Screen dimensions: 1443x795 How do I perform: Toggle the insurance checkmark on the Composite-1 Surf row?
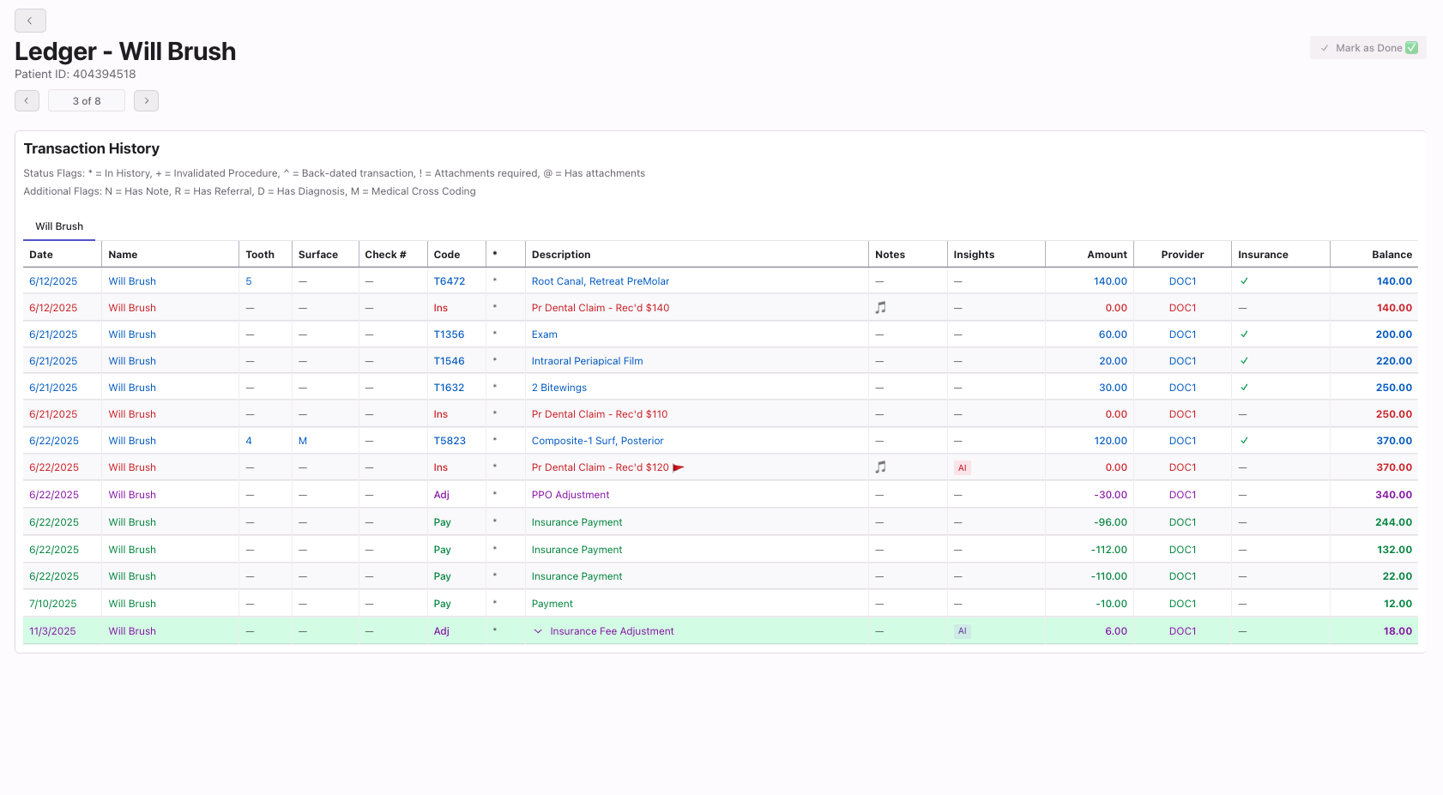click(1244, 440)
